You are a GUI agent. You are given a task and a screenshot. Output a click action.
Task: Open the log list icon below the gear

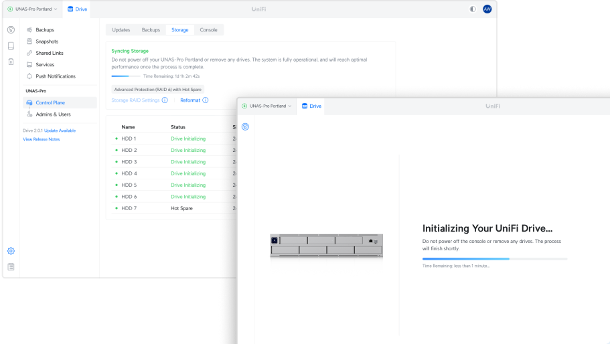[x=11, y=266]
